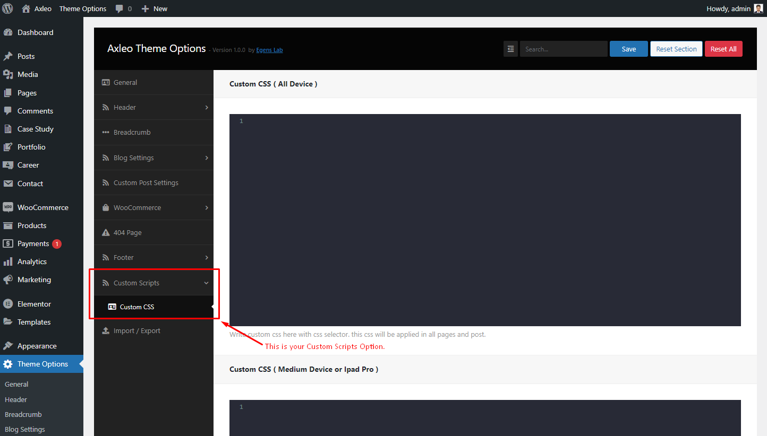Screen dimensions: 767x436
Task: Open Custom Post Settings tab
Action: tap(154, 182)
